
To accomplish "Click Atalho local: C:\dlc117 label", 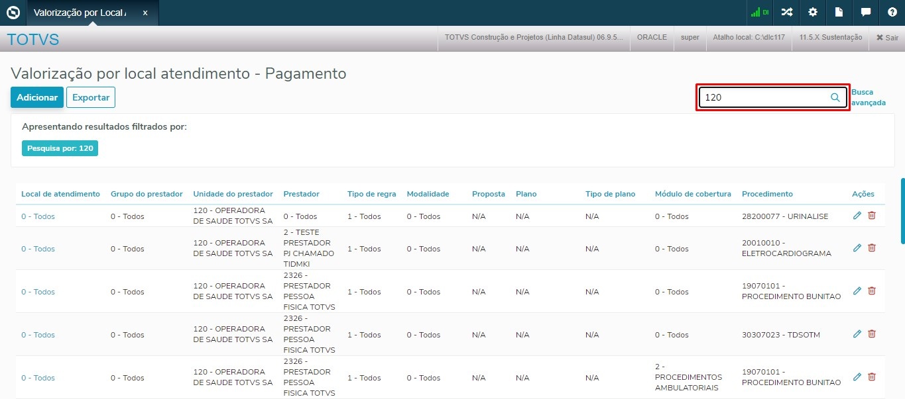I will click(749, 38).
